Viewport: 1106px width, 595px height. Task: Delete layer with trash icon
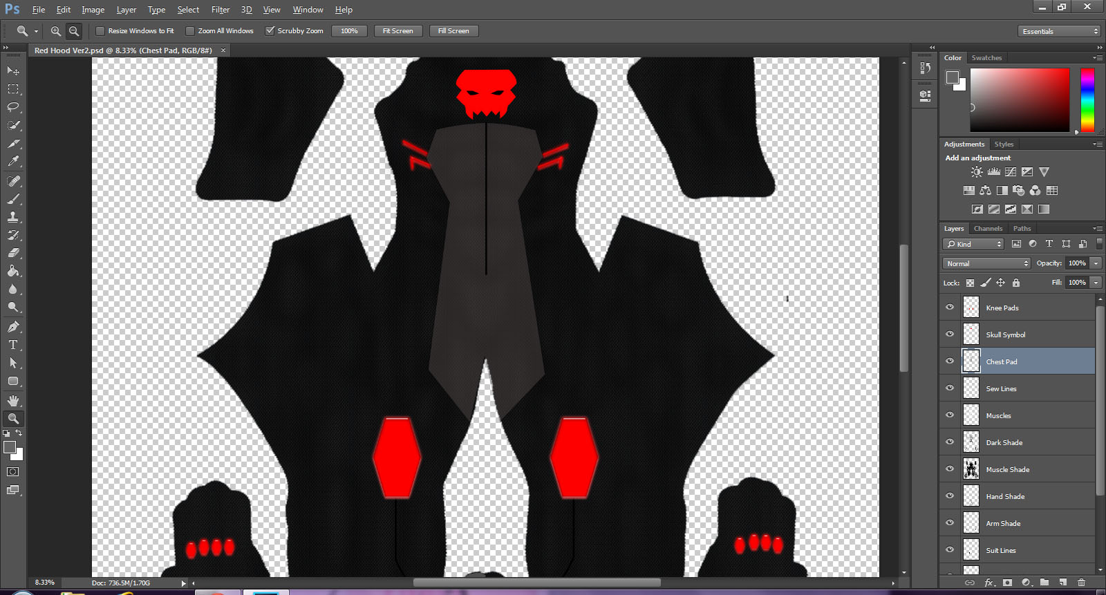pyautogui.click(x=1082, y=583)
